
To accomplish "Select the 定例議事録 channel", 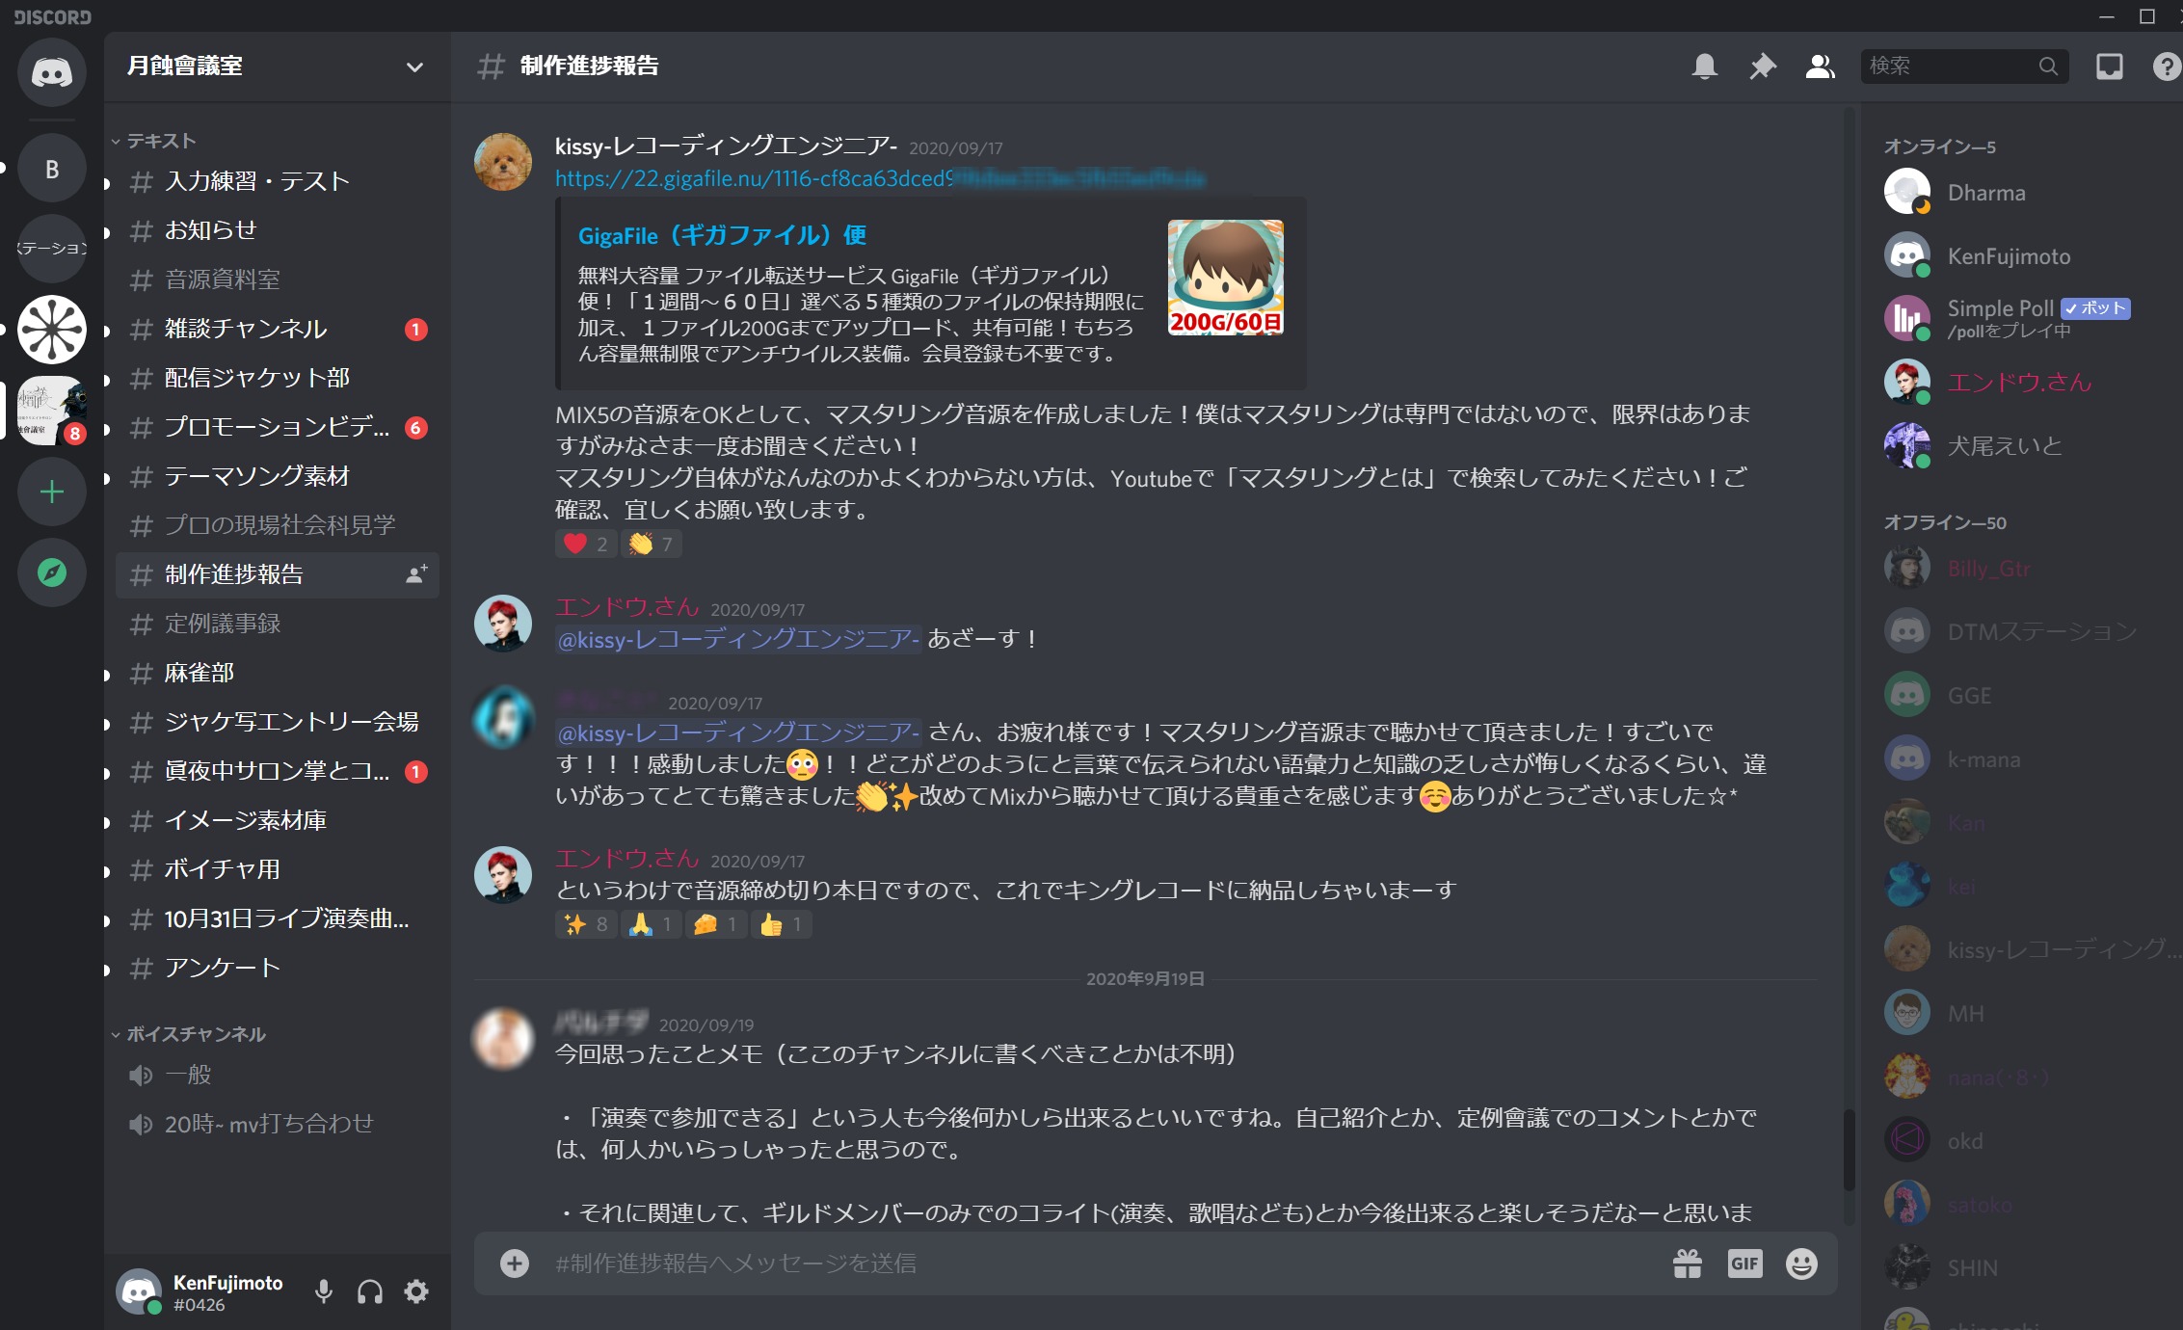I will click(278, 624).
